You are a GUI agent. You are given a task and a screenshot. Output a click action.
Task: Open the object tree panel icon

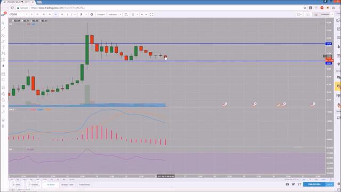click(x=3, y=120)
